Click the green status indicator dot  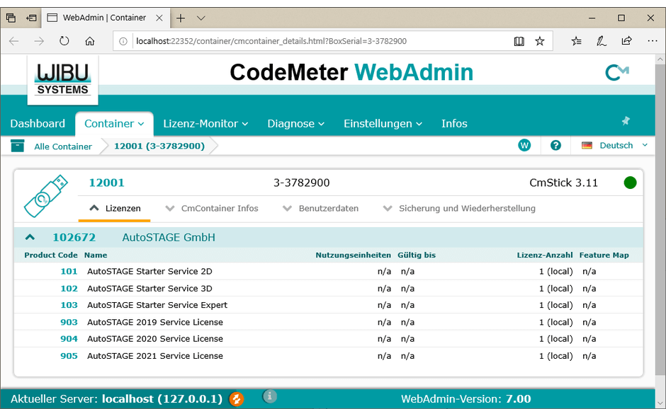point(630,183)
